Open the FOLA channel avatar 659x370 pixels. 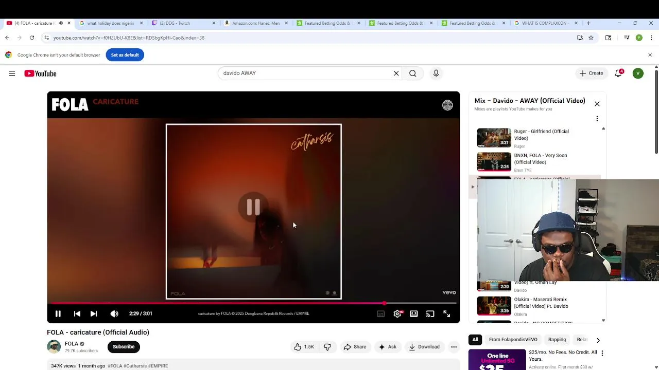[x=54, y=346]
